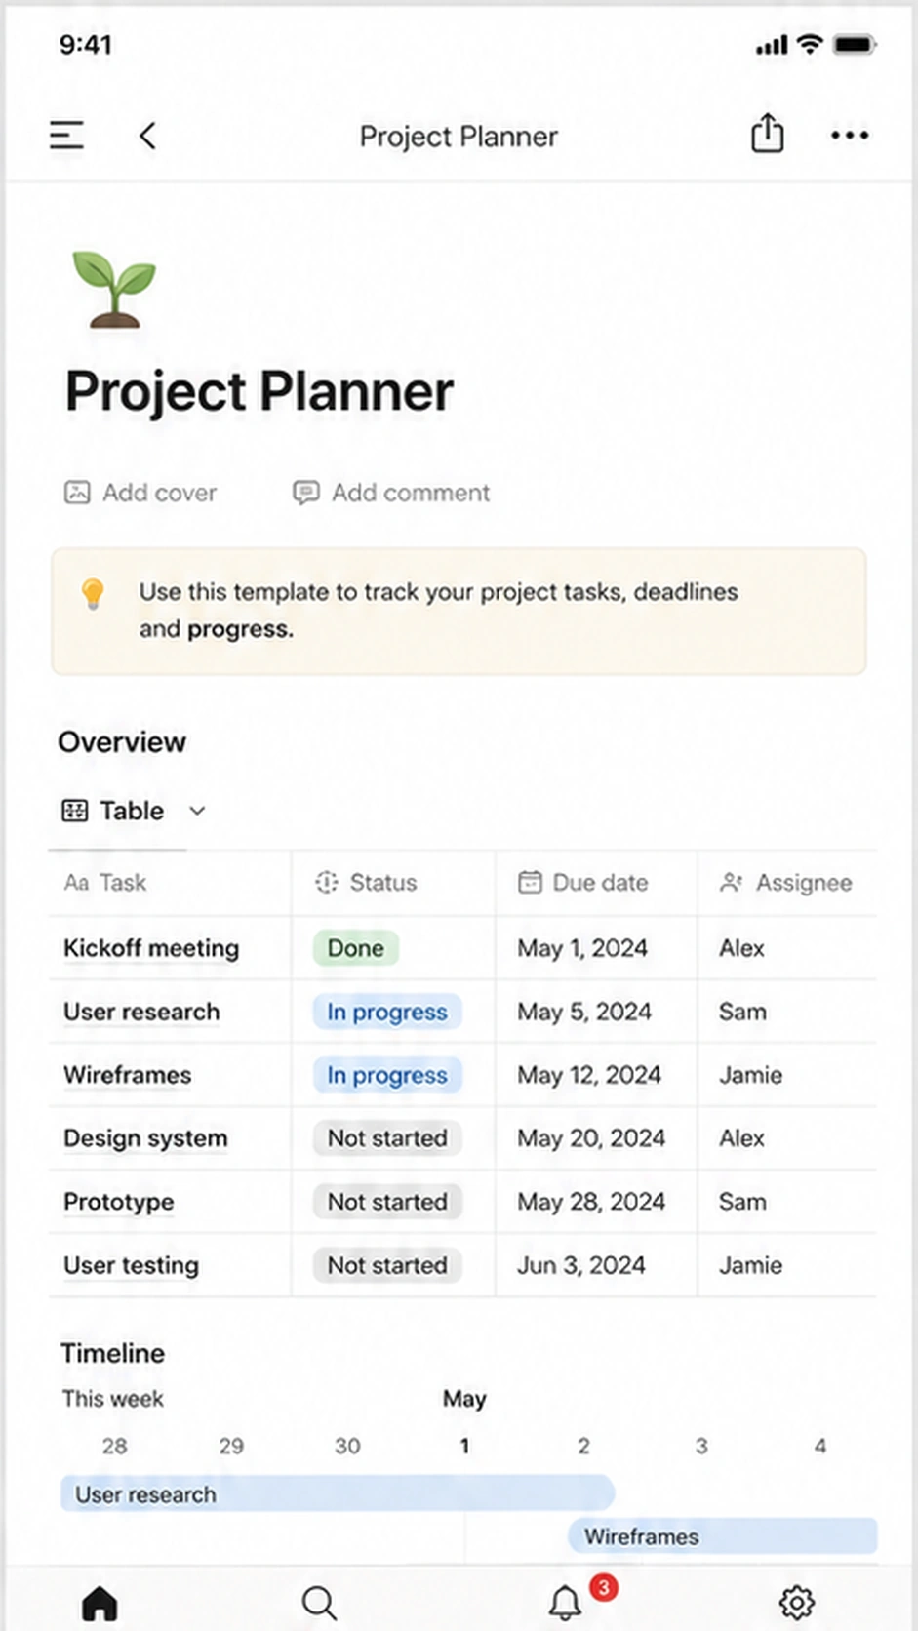Viewport: 918px width, 1631px height.
Task: Click Add cover
Action: click(140, 493)
